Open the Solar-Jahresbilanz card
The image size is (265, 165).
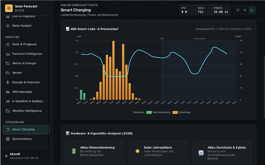point(158,152)
